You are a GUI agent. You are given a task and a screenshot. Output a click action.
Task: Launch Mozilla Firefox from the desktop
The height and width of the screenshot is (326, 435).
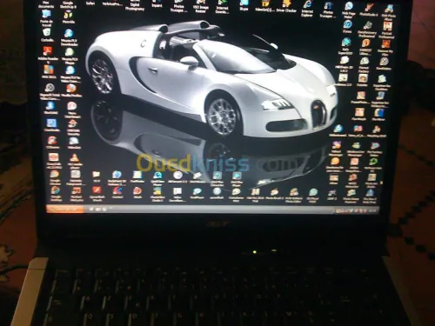point(70,90)
